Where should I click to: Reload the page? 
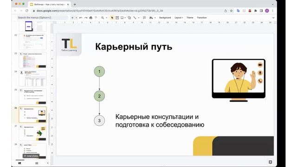(27, 11)
